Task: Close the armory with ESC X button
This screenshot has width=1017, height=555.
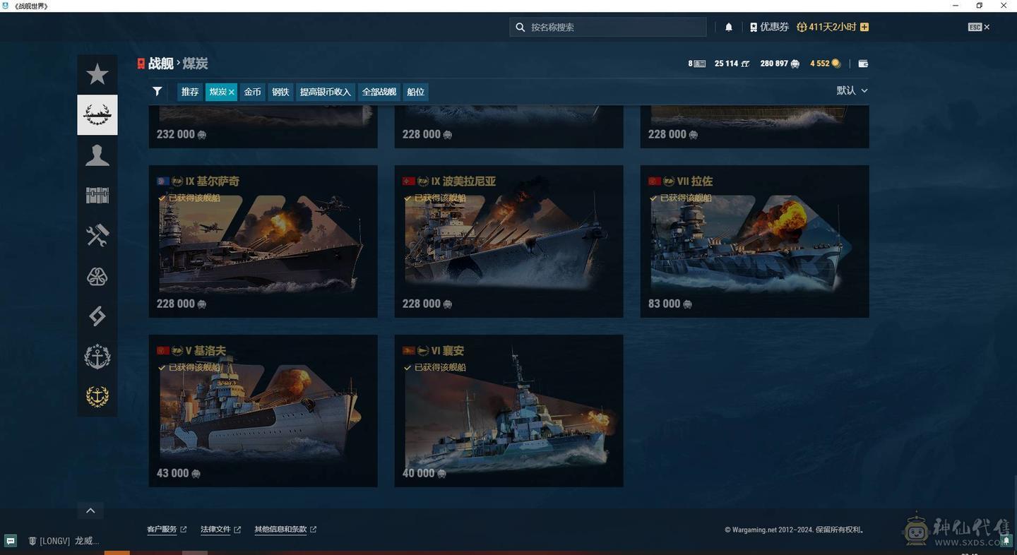Action: [x=979, y=27]
